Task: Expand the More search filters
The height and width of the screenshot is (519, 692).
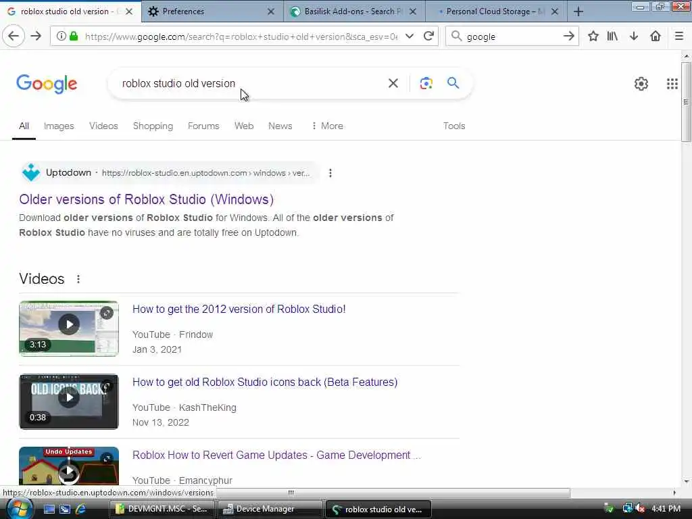Action: point(328,126)
